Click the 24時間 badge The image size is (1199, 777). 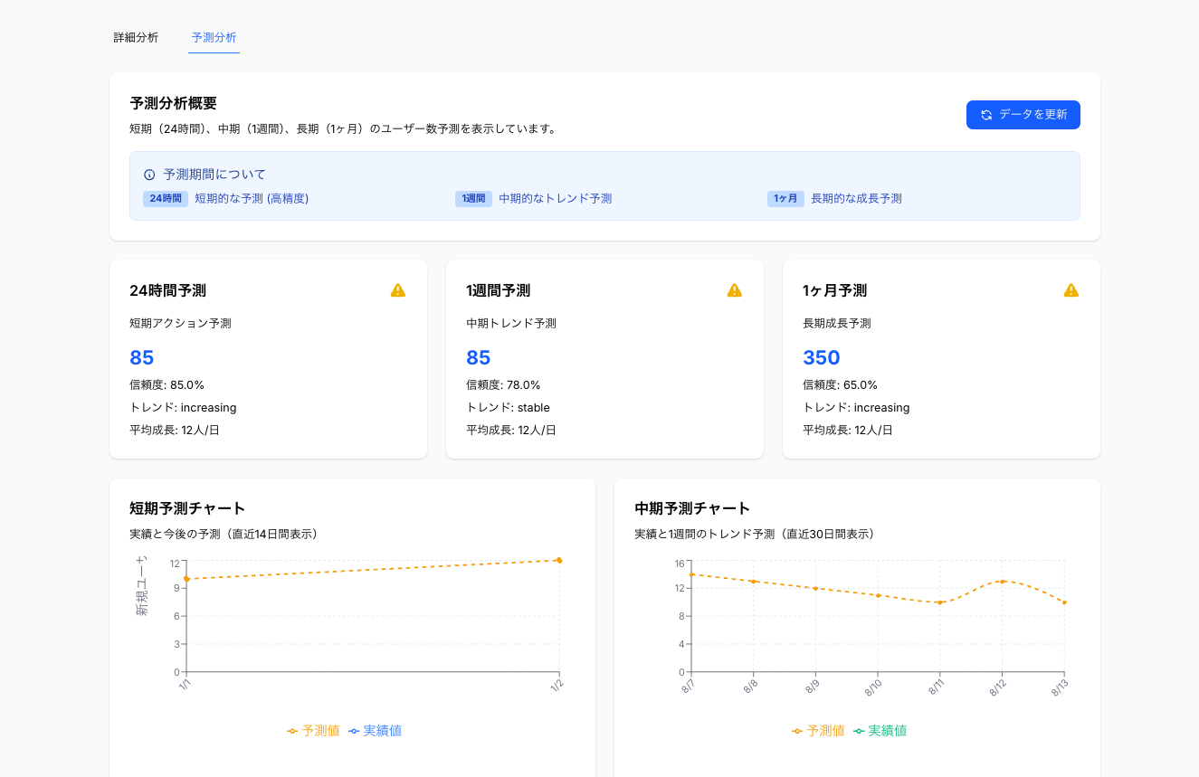click(x=166, y=199)
